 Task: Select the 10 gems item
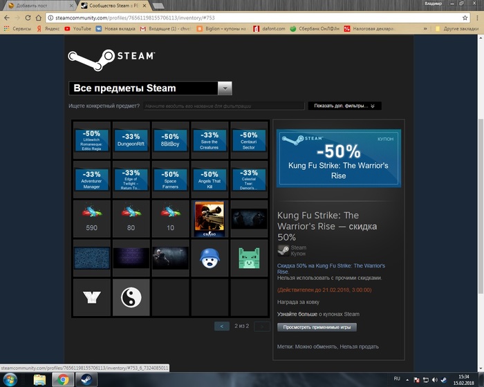(170, 219)
